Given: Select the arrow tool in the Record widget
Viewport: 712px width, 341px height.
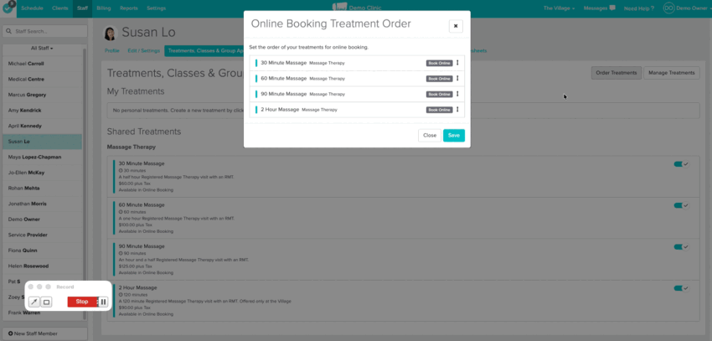Looking at the screenshot, I should 34,302.
